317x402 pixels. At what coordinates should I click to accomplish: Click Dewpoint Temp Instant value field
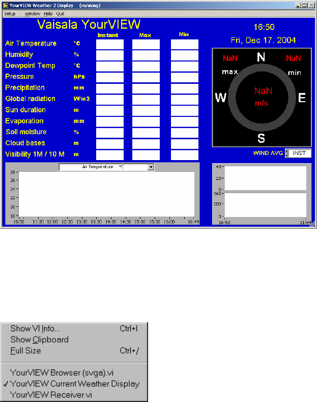pyautogui.click(x=110, y=67)
